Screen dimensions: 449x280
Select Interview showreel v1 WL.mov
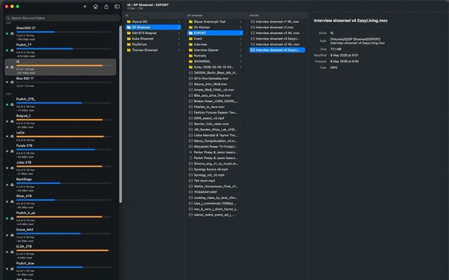tap(277, 22)
